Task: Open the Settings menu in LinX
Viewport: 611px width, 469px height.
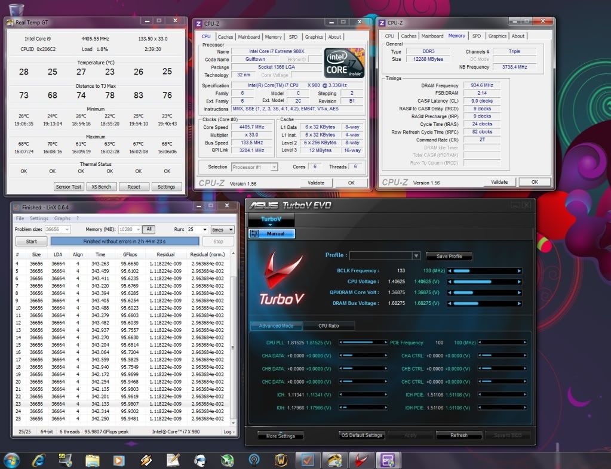Action: tap(39, 218)
